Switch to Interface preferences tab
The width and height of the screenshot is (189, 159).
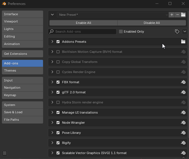pyautogui.click(x=23, y=14)
